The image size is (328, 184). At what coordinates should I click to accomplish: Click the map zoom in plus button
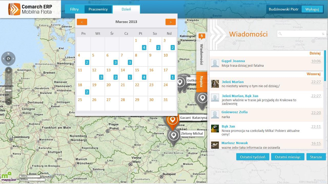click(x=8, y=70)
